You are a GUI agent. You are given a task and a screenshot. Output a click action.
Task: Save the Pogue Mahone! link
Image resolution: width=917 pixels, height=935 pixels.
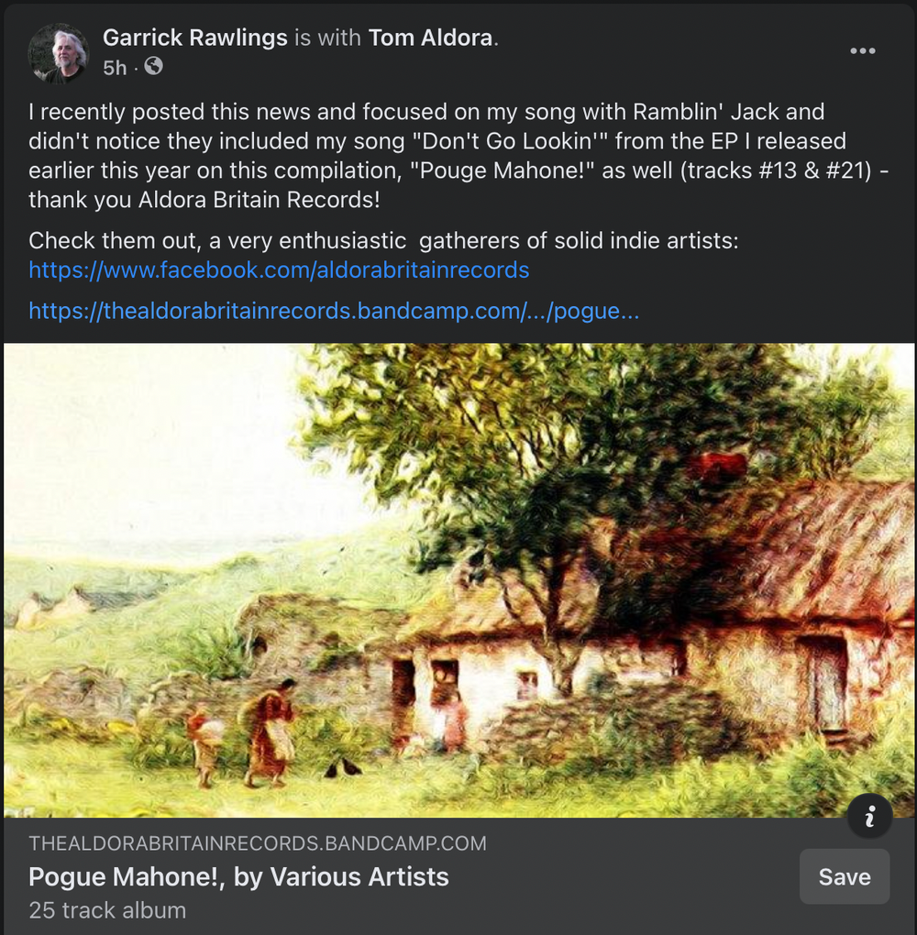tap(845, 876)
